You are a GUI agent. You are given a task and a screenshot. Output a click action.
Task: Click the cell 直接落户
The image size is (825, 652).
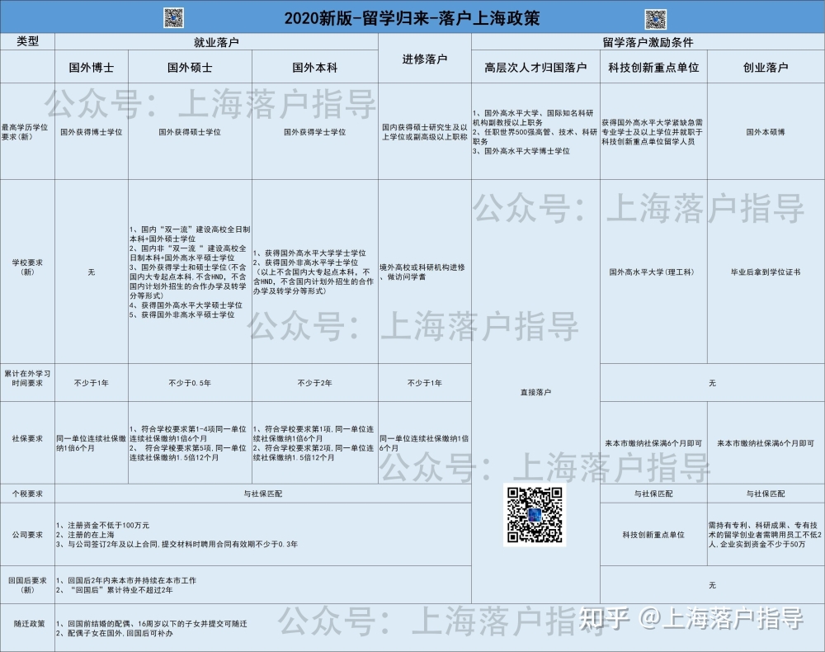(x=535, y=392)
